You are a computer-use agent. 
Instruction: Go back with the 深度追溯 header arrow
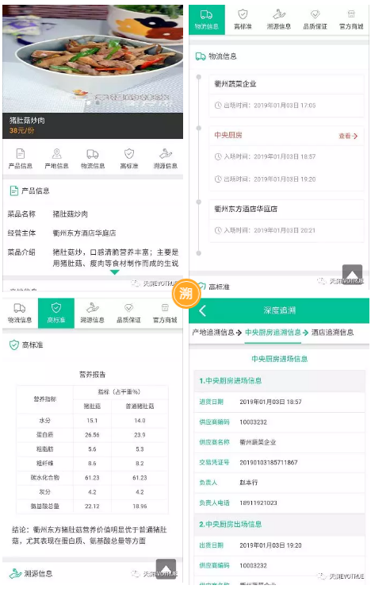pos(203,310)
